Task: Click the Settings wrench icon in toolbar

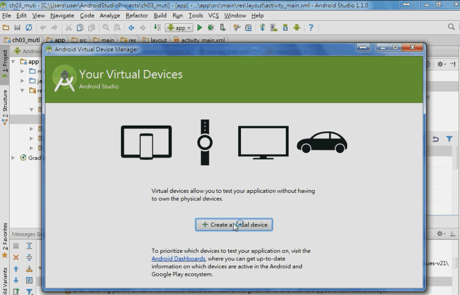Action: [237, 27]
